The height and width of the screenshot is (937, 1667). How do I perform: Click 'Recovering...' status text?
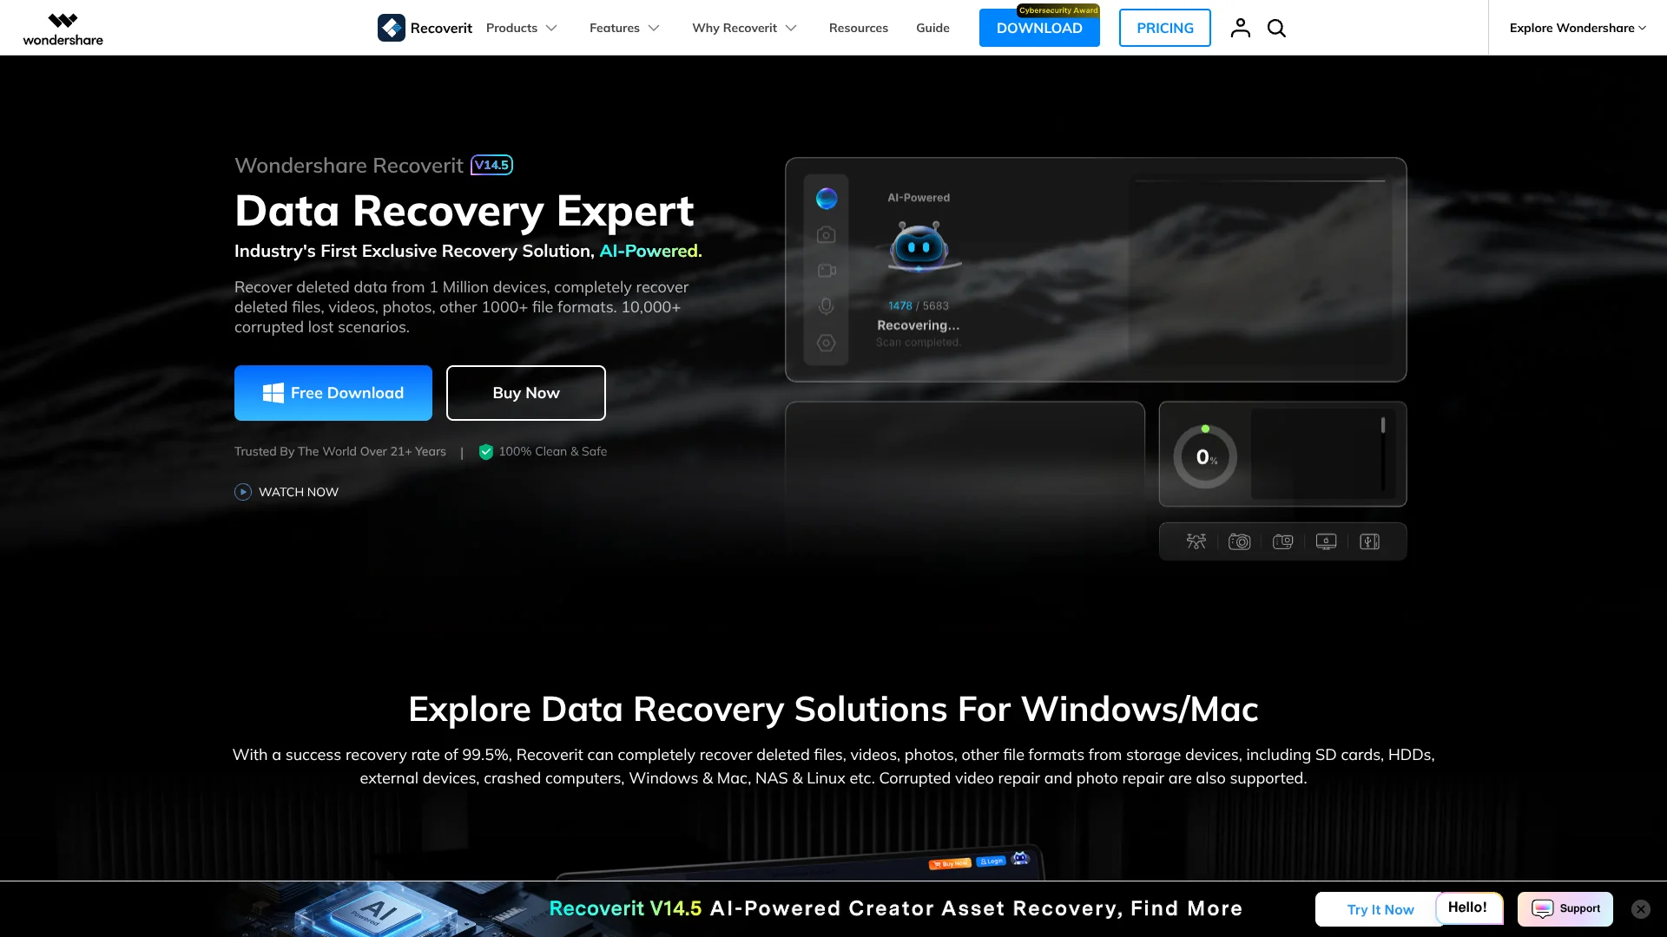point(919,325)
